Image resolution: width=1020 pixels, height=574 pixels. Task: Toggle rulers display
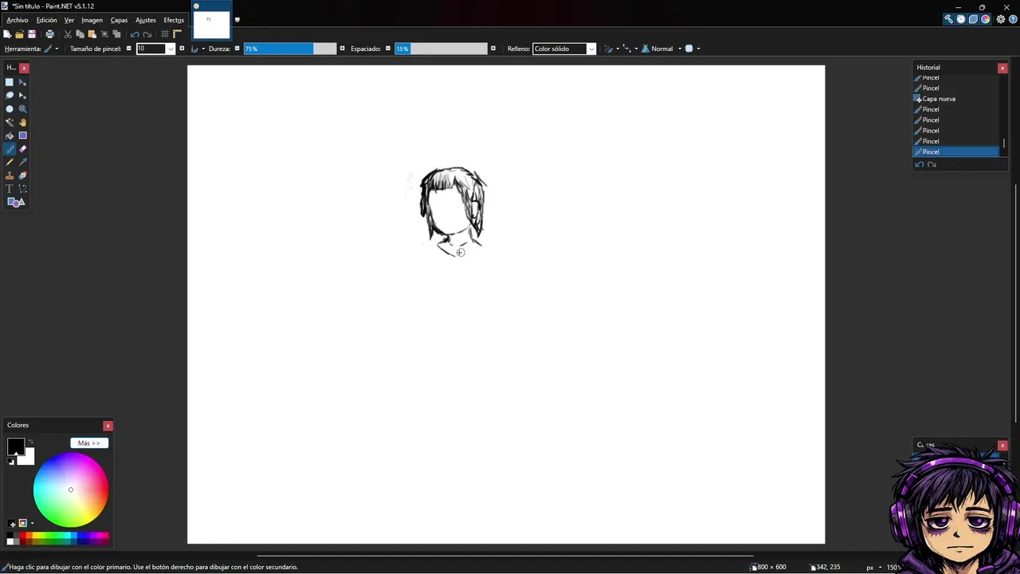coord(178,34)
